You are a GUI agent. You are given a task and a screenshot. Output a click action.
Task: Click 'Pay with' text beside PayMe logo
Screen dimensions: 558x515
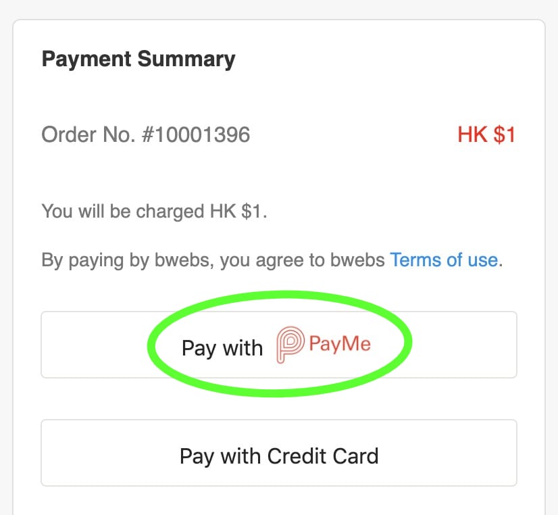(x=222, y=347)
